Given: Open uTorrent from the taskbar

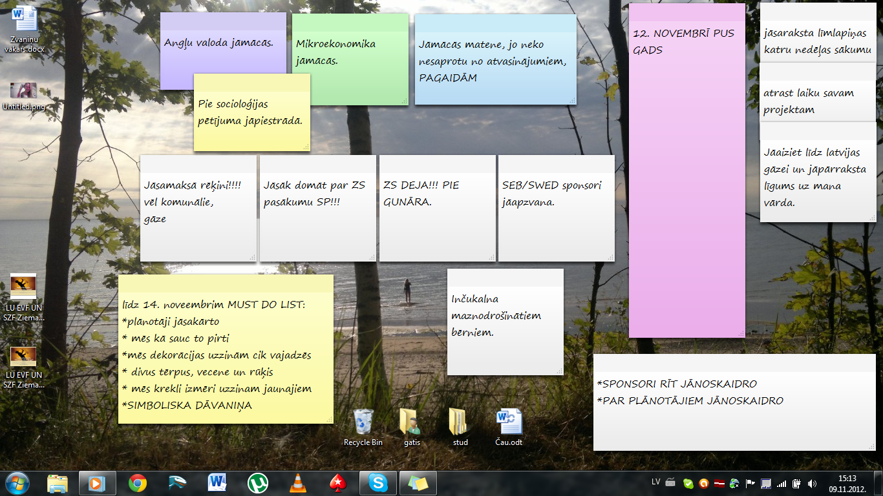Looking at the screenshot, I should coord(257,483).
